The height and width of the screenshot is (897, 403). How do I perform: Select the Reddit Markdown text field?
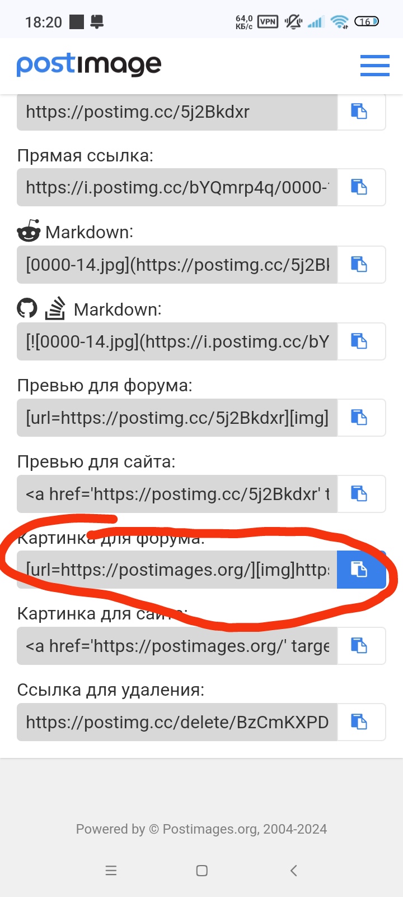click(x=177, y=264)
